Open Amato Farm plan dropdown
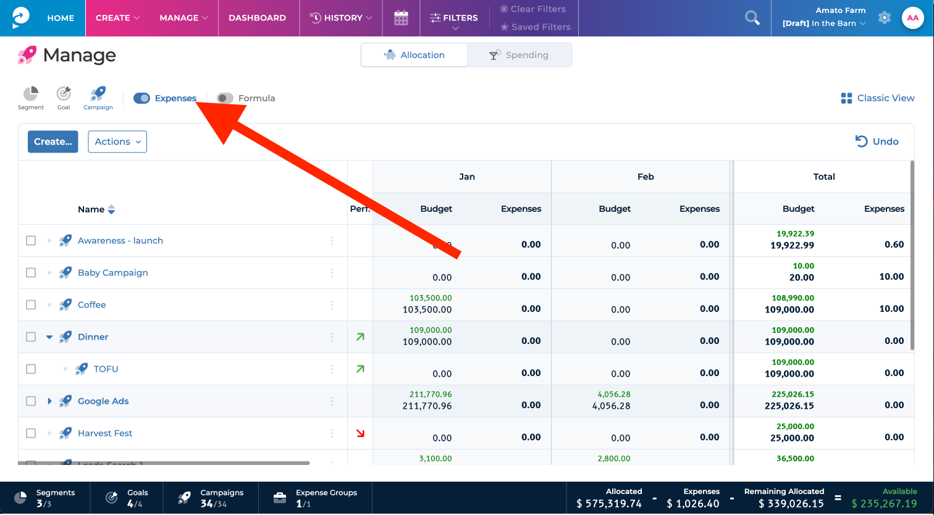 pos(824,17)
